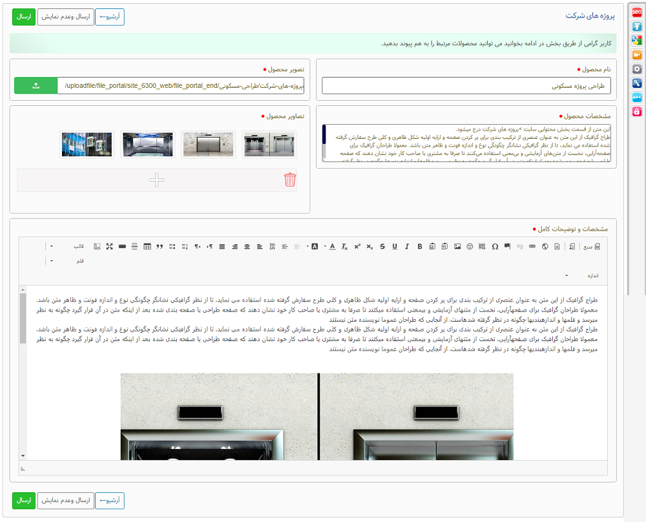Switch to منبع source view
Image resolution: width=646 pixels, height=522 pixels.
[592, 246]
